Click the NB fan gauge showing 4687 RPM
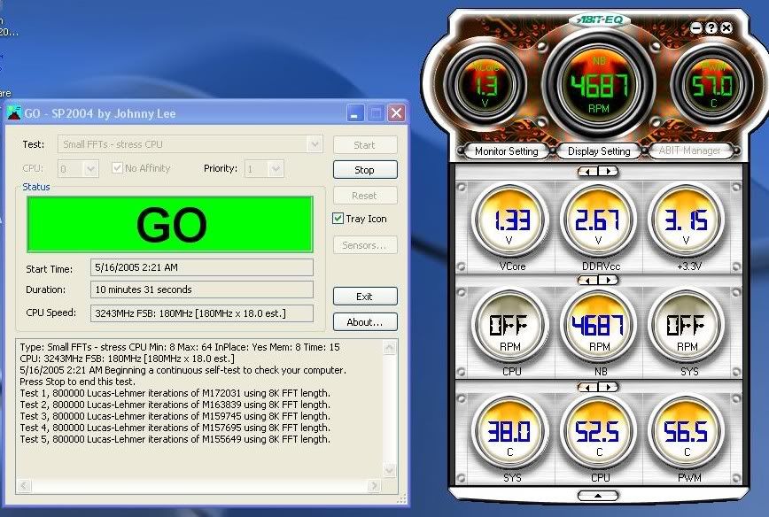 coord(598,326)
